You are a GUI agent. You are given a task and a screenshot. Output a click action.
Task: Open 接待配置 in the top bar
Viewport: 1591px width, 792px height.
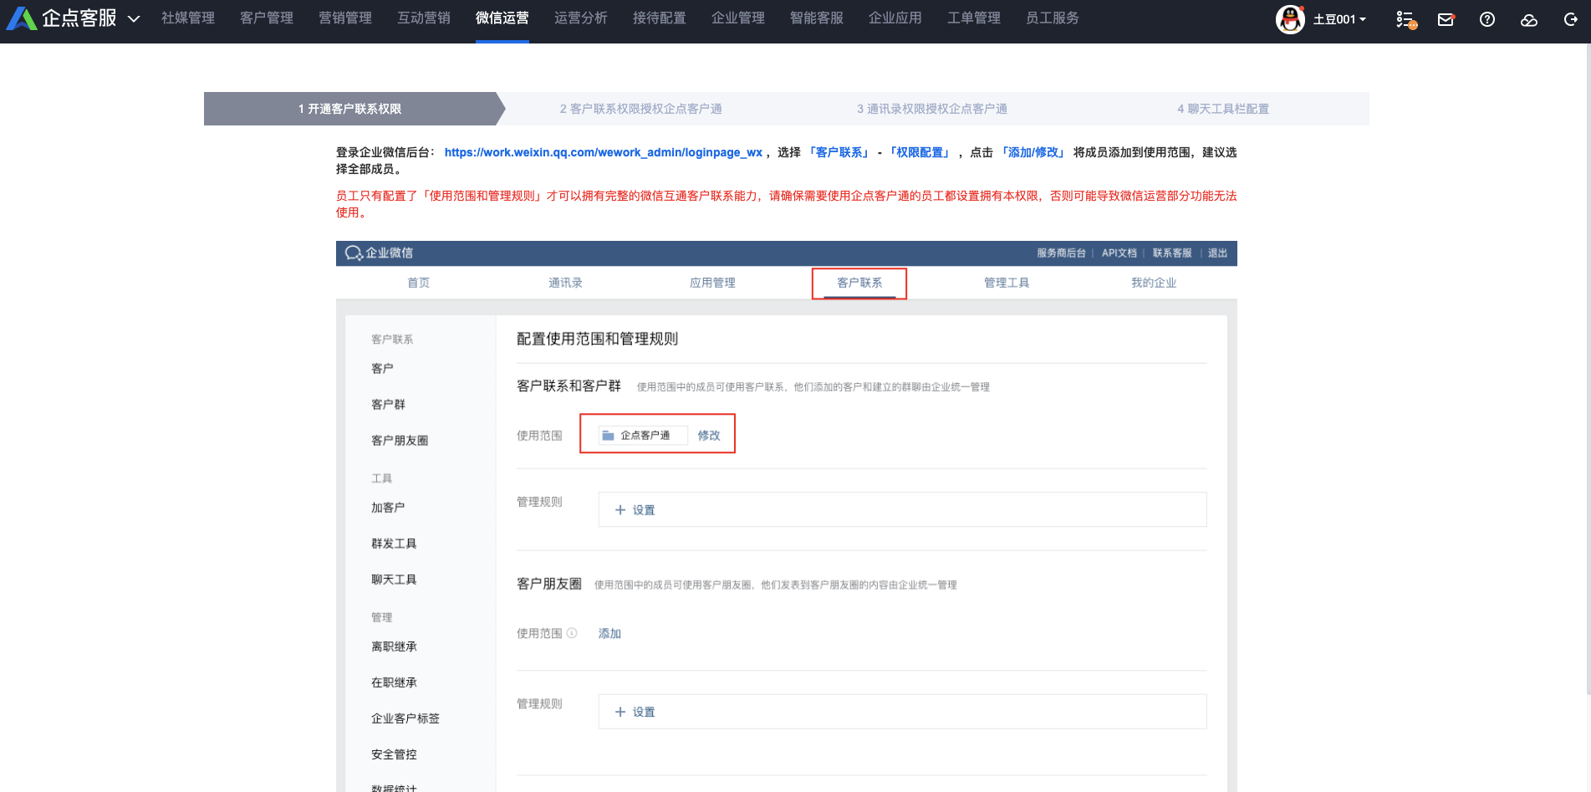[x=660, y=18]
